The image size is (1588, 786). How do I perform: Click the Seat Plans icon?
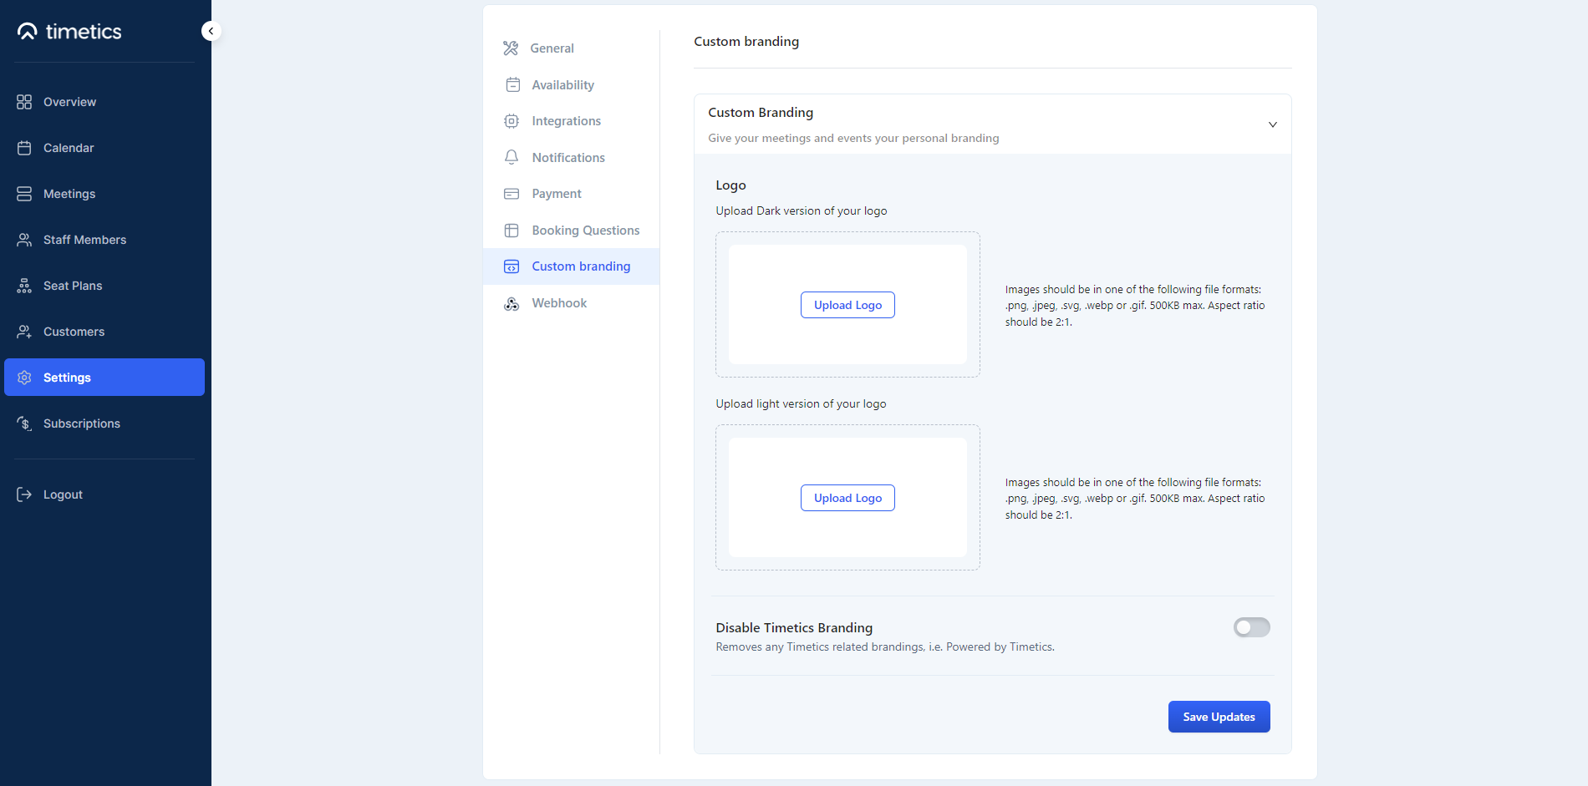[24, 286]
